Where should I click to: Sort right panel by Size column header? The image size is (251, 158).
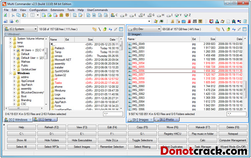(x=208, y=39)
